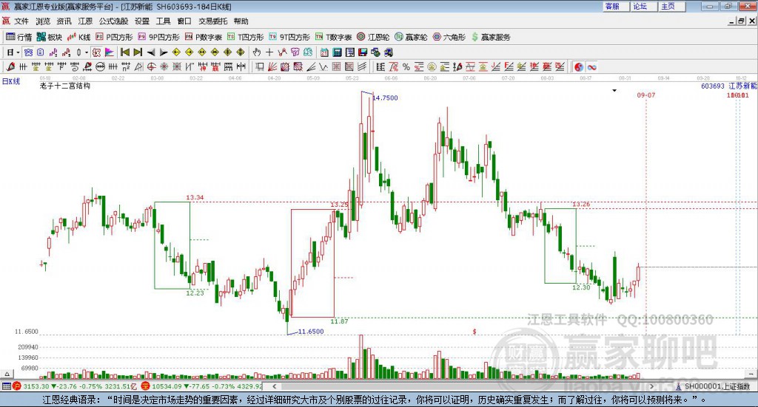Toggle the blue infinity loop icon
Viewport: 758px width, 407px height.
pos(591,67)
